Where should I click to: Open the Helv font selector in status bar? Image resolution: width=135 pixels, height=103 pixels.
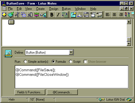18,100
